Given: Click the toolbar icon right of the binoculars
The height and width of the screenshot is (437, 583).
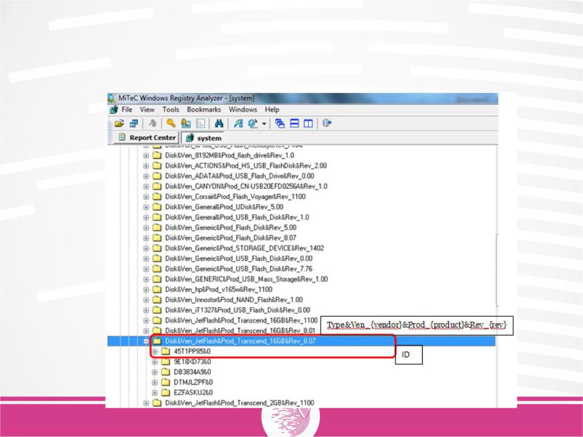Looking at the screenshot, I should point(238,123).
